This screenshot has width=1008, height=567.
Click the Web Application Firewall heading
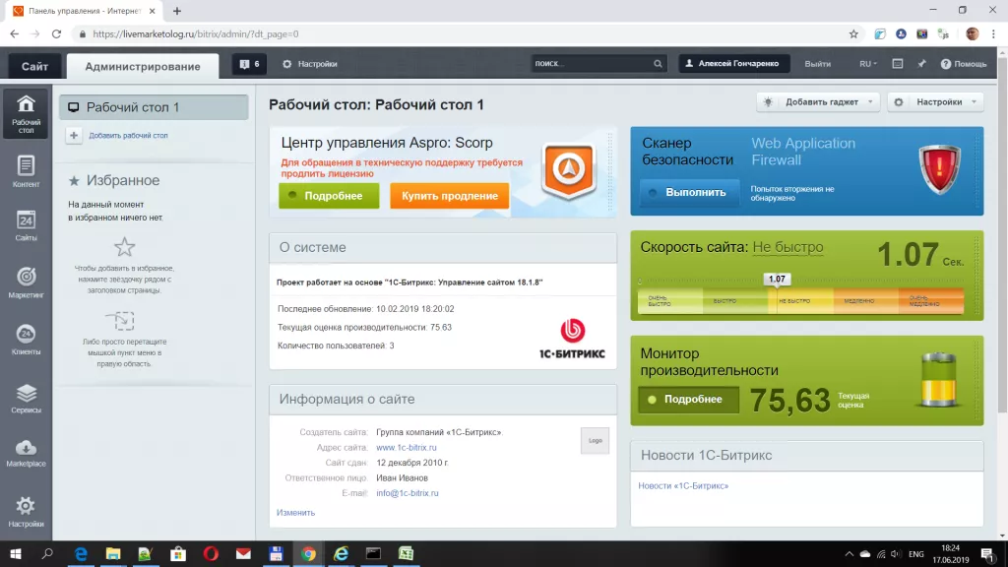tap(803, 152)
